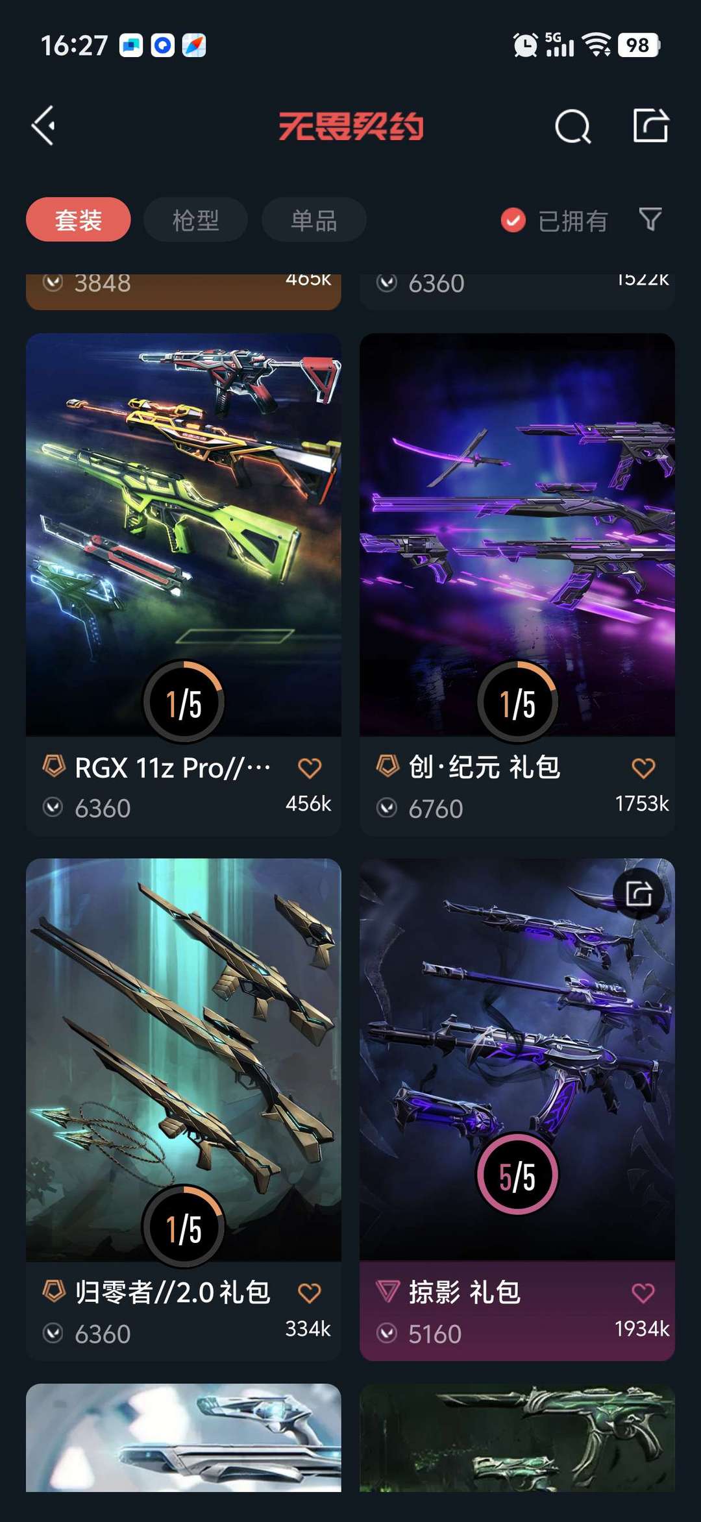The width and height of the screenshot is (701, 1522).
Task: Open the search magnifier icon
Action: click(573, 126)
